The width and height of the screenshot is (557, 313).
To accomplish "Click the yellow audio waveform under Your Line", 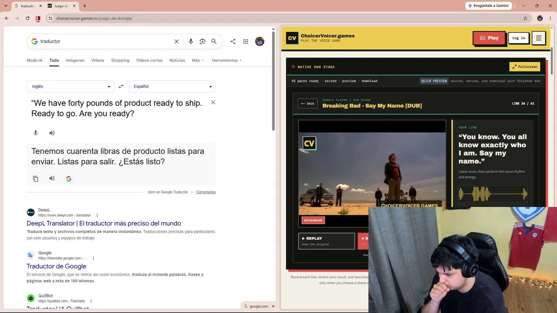I will [493, 193].
